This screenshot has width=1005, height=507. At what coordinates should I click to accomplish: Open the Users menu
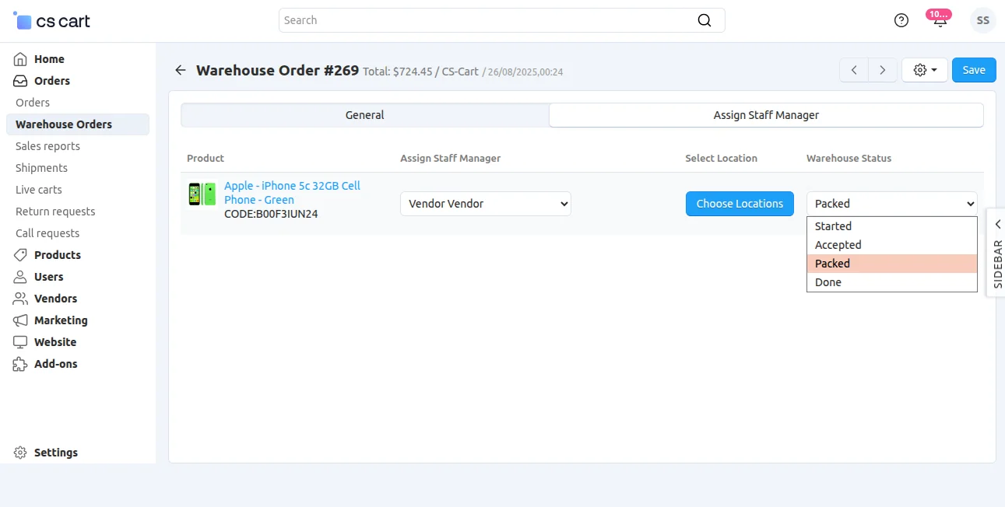[49, 277]
